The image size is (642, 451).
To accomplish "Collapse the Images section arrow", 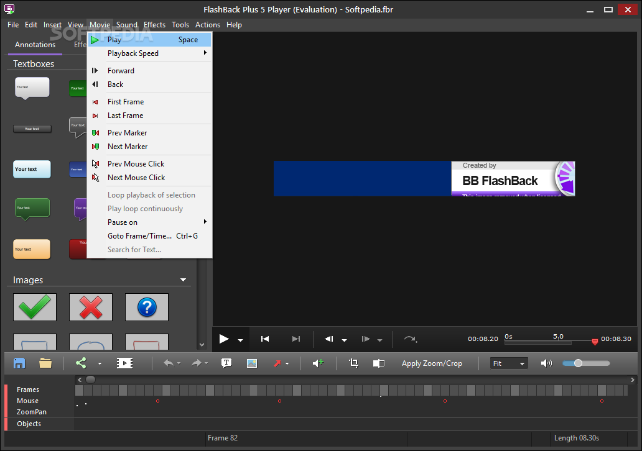I will [183, 280].
